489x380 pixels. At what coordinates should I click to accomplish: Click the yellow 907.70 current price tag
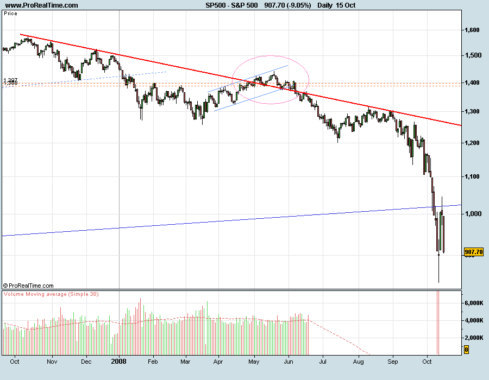coord(473,252)
